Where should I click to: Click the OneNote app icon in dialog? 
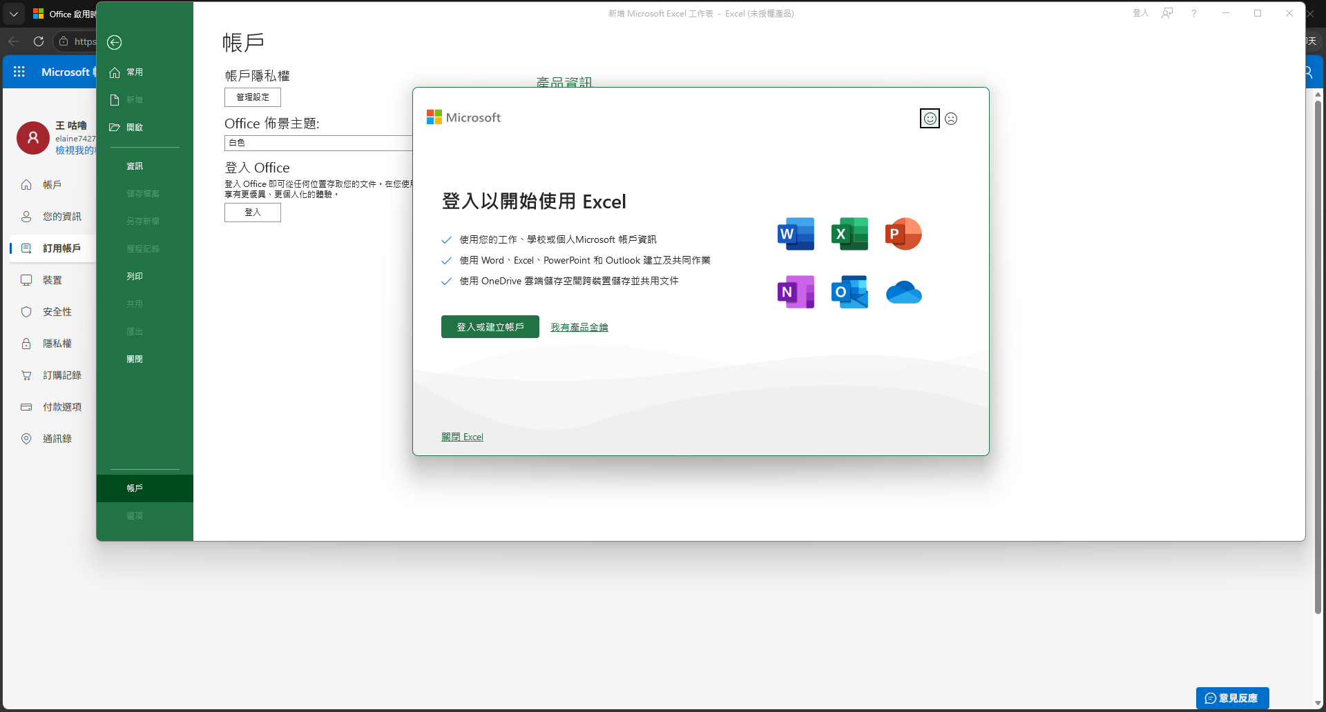(x=796, y=292)
